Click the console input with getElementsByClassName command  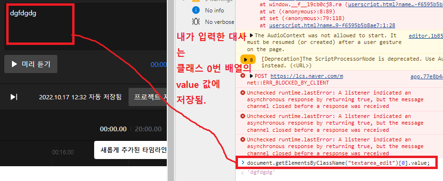(x=338, y=163)
